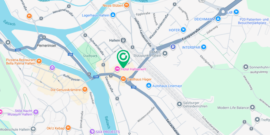Image resolution: width=270 pixels, height=135 pixels.
Task: Select the Lagerhaus Hallein shopping icon
Action: (x=113, y=15)
